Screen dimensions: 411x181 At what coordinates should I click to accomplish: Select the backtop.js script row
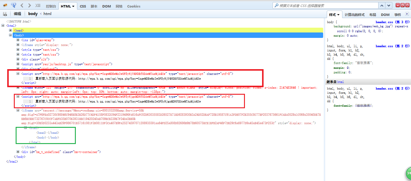tap(67, 64)
